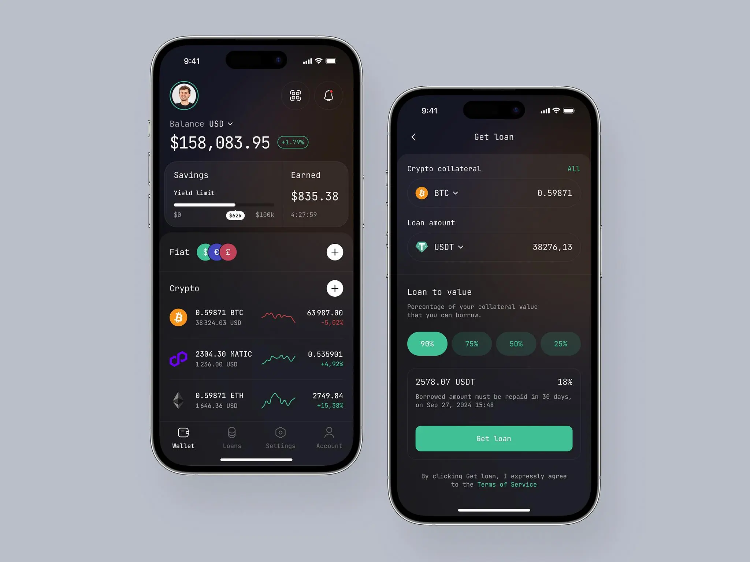
Task: Tap the Add Crypto plus button
Action: 335,289
